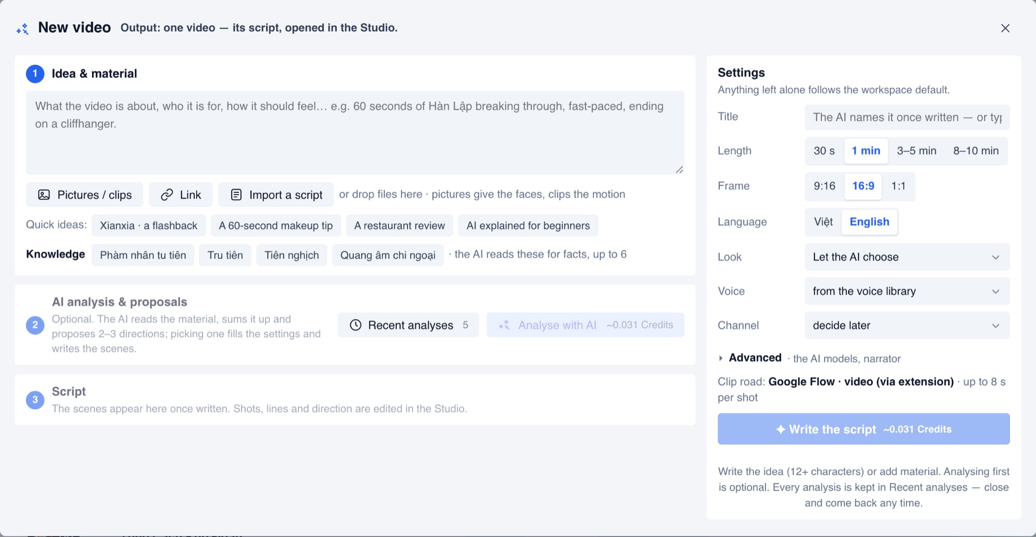The height and width of the screenshot is (537, 1036).
Task: Close the New video dialog
Action: 1005,28
